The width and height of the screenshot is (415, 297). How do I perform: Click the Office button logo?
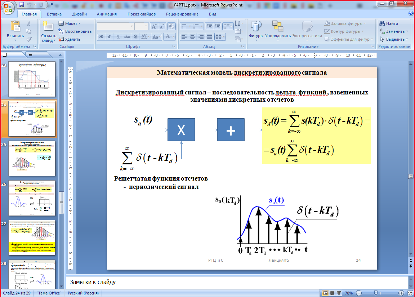(x=8, y=8)
